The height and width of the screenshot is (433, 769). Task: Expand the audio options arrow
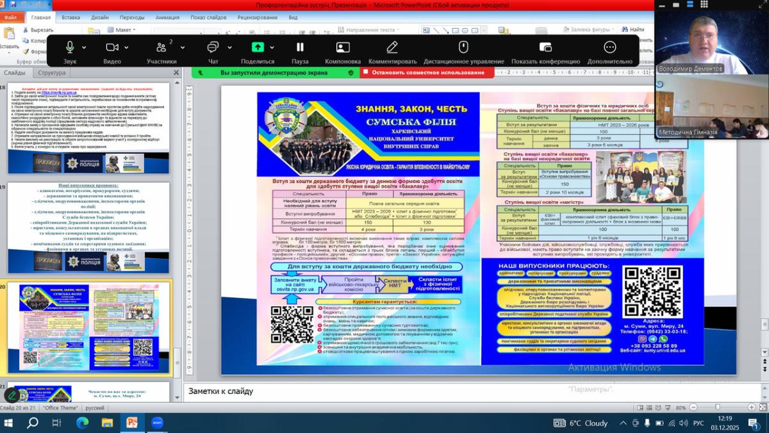[x=85, y=47]
